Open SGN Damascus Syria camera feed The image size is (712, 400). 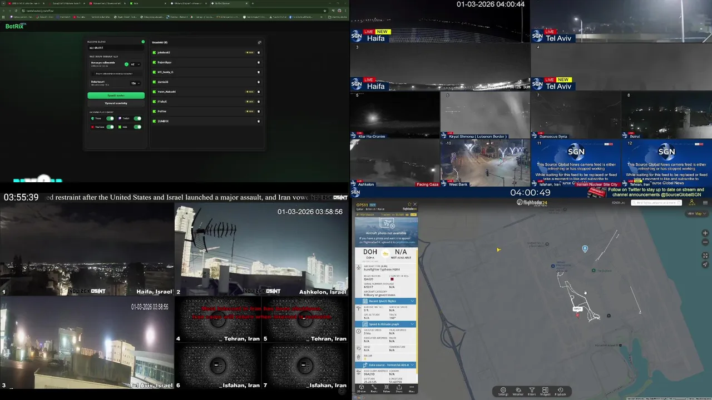576,115
